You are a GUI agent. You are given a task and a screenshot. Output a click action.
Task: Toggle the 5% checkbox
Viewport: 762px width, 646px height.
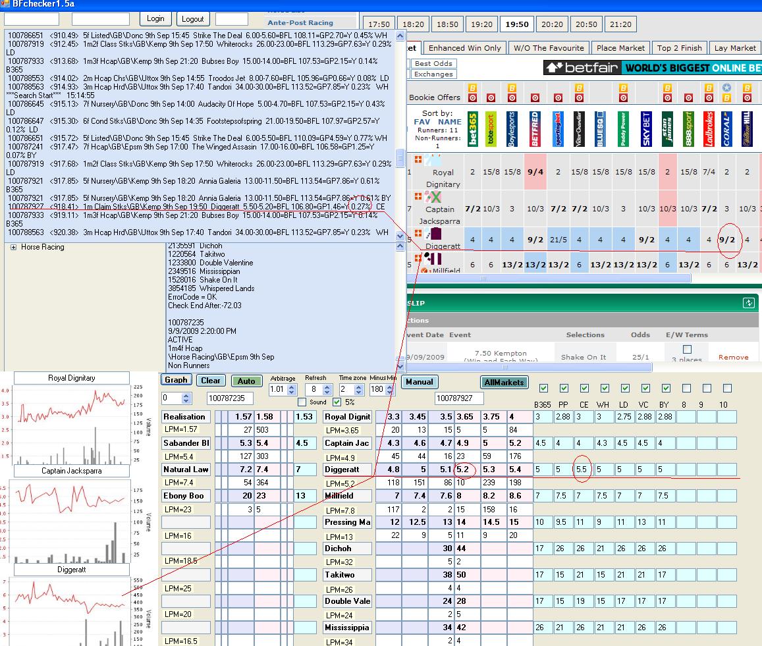coord(337,402)
